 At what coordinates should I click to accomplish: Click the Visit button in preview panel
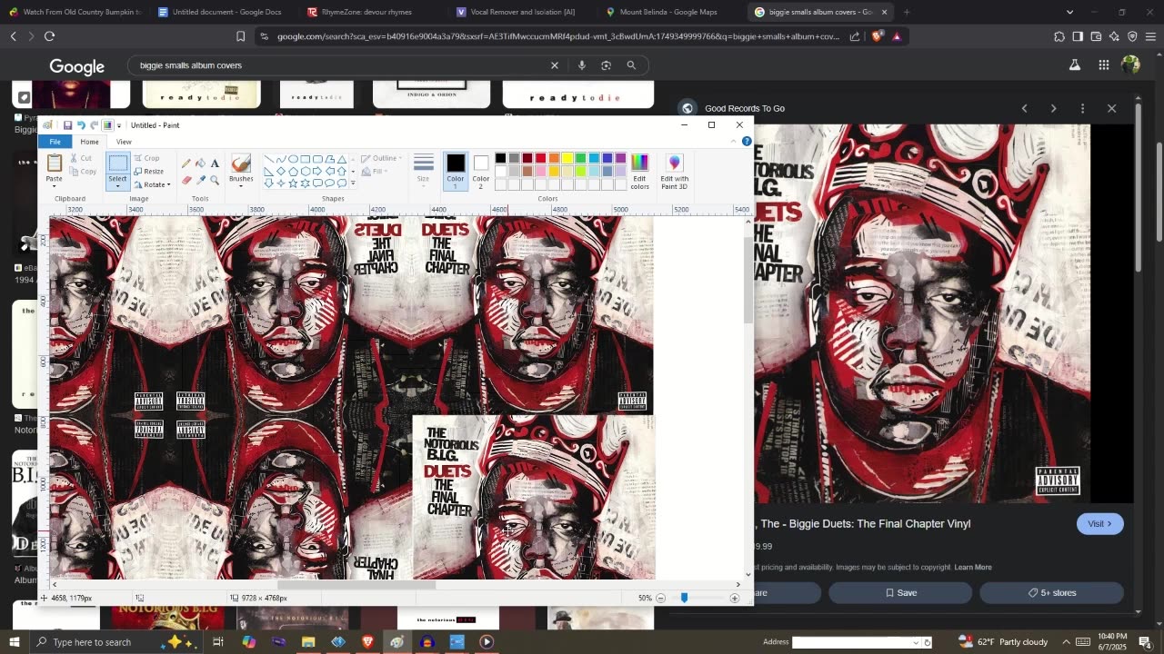coord(1099,523)
